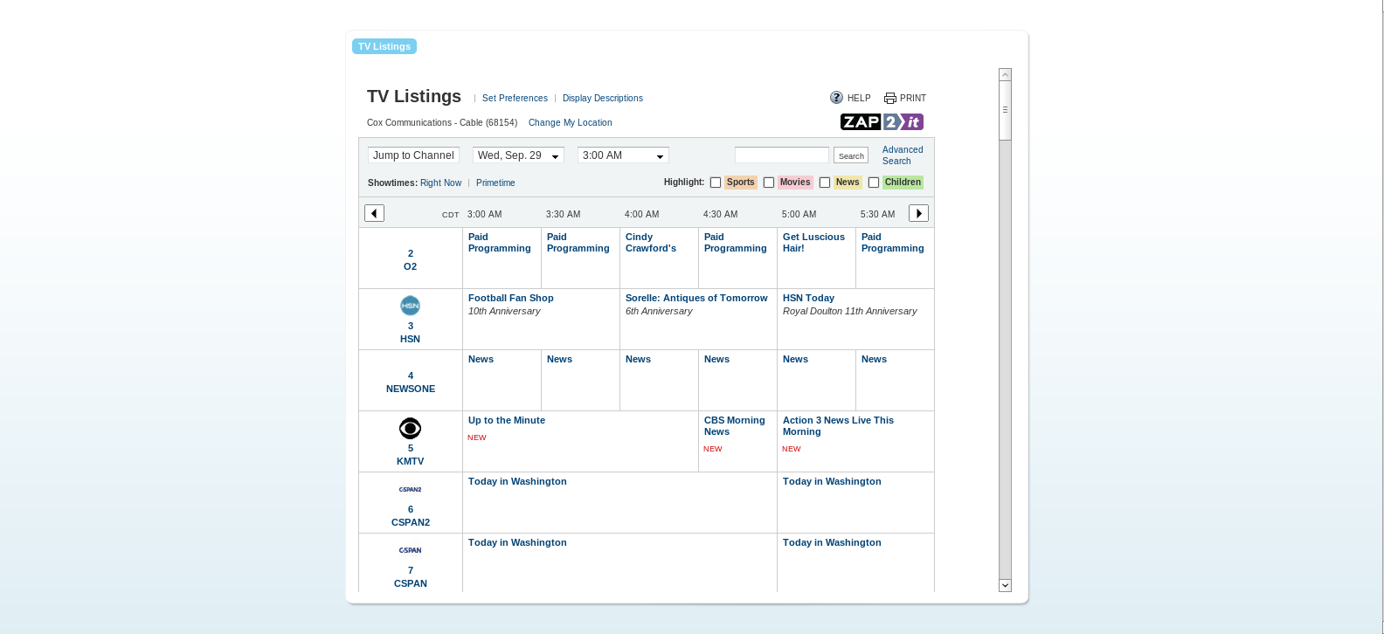The height and width of the screenshot is (634, 1384).
Task: Enable Movies highlight checkbox
Action: pos(769,183)
